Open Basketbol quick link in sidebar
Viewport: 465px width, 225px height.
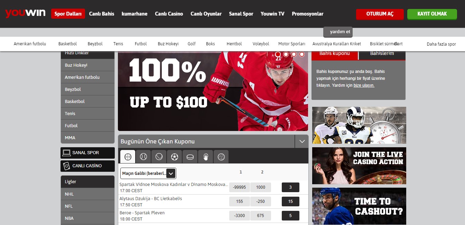pyautogui.click(x=87, y=101)
